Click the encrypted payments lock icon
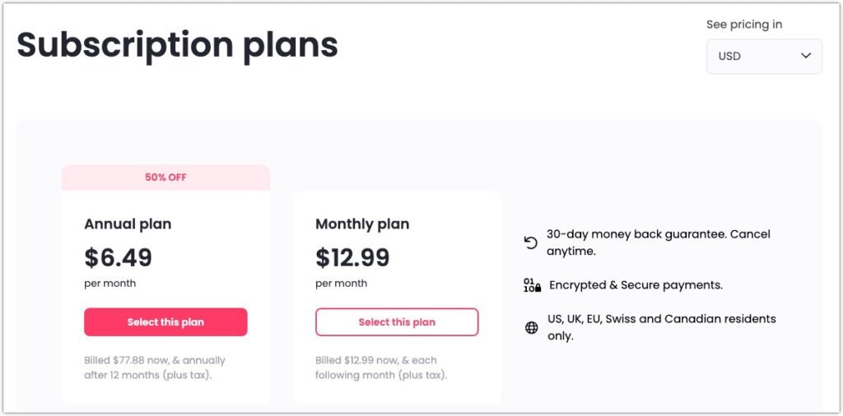Viewport: 843px width, 416px height. coord(532,285)
